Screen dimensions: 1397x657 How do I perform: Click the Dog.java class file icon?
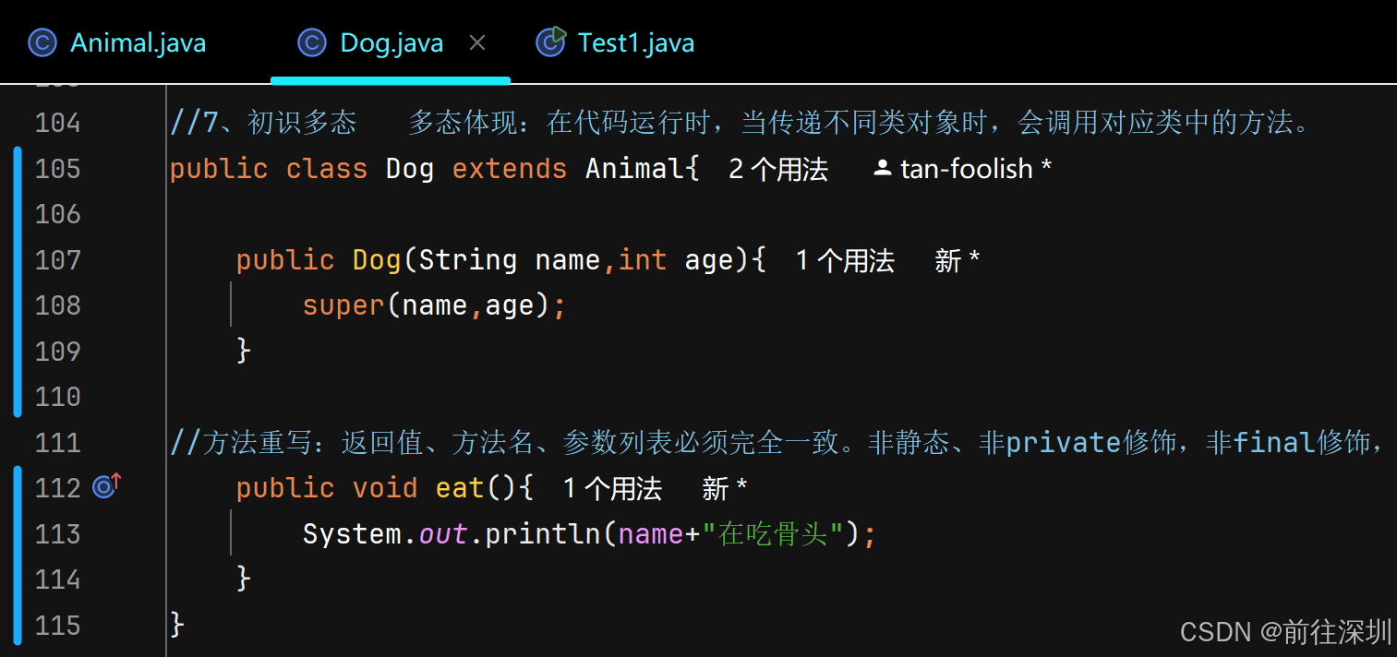coord(312,42)
